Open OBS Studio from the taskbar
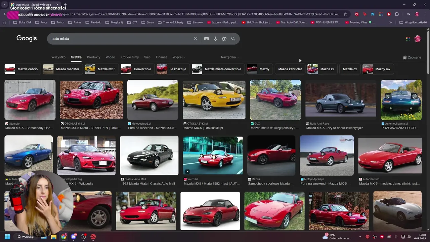 point(83,237)
